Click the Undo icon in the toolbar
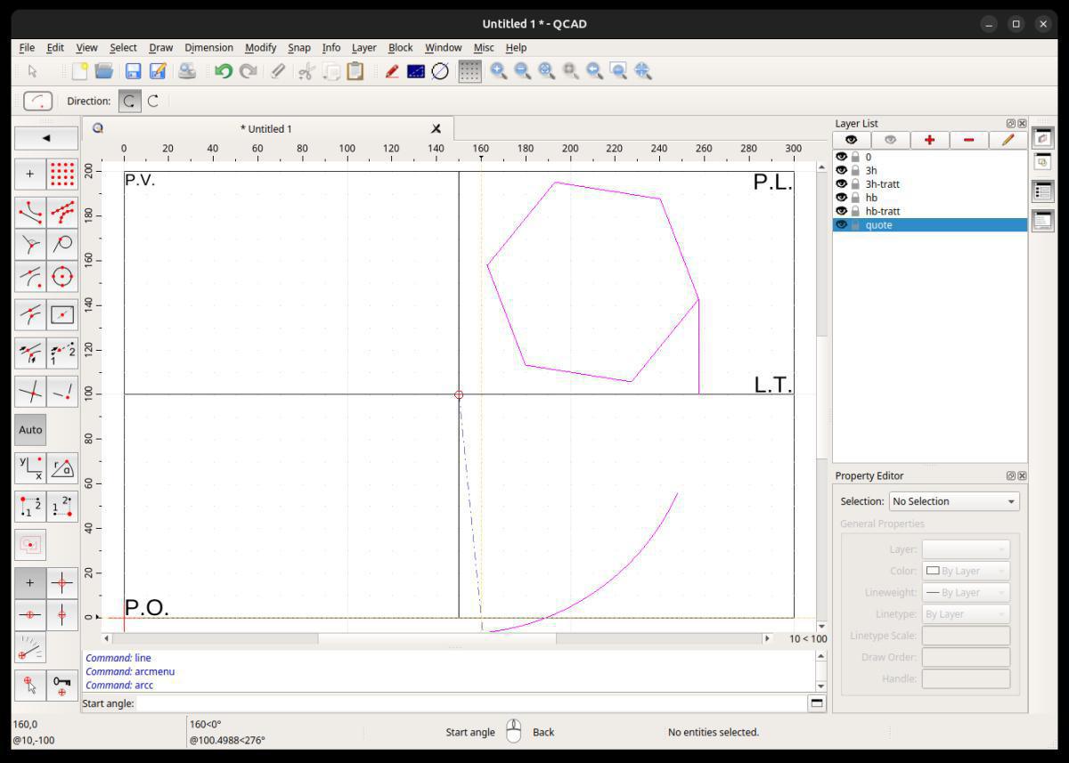Viewport: 1069px width, 763px height. (223, 71)
